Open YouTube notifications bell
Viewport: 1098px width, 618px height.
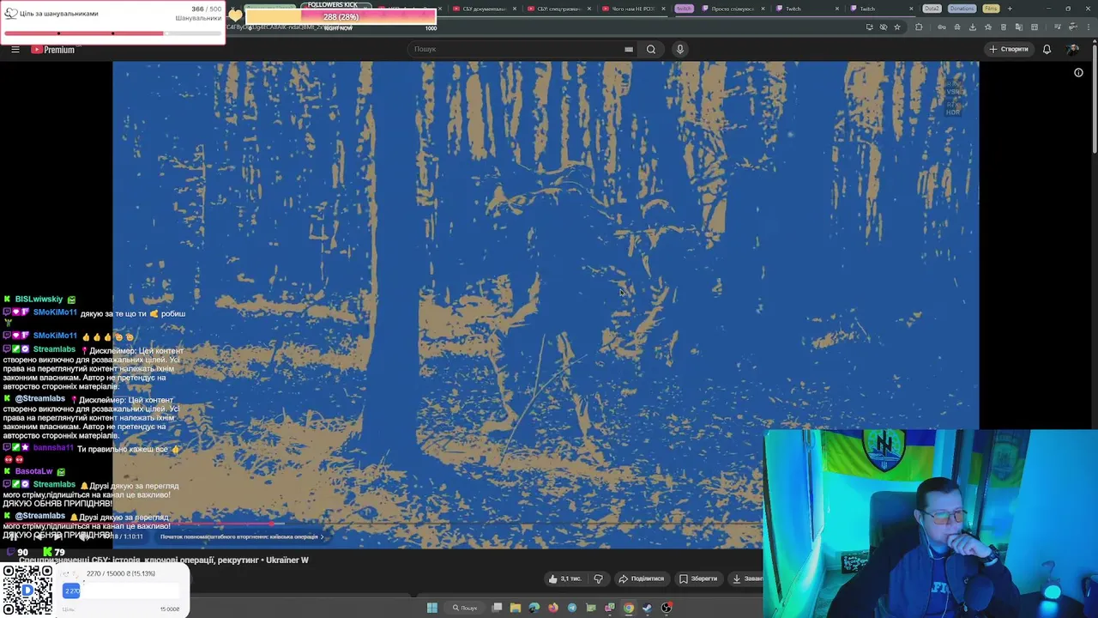click(x=1047, y=49)
